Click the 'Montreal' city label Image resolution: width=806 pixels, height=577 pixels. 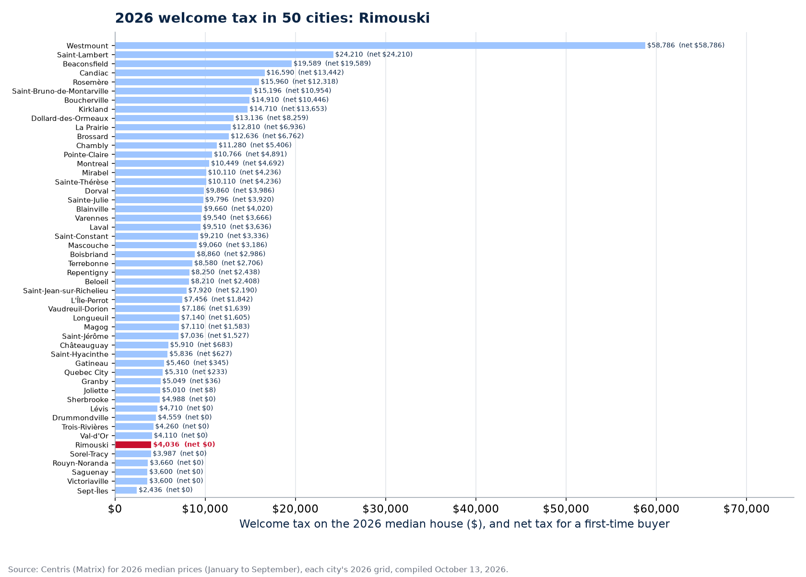pyautogui.click(x=93, y=164)
